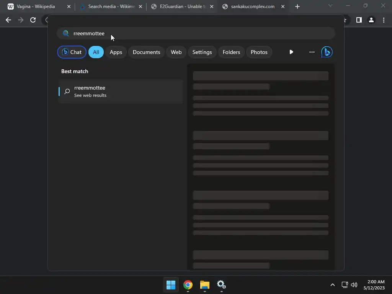Open the rreemmottee web results match

click(x=121, y=91)
